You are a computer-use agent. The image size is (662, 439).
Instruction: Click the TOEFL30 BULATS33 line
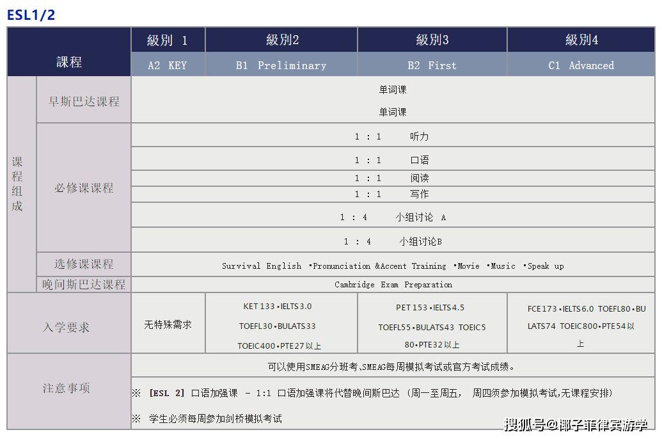pyautogui.click(x=278, y=326)
